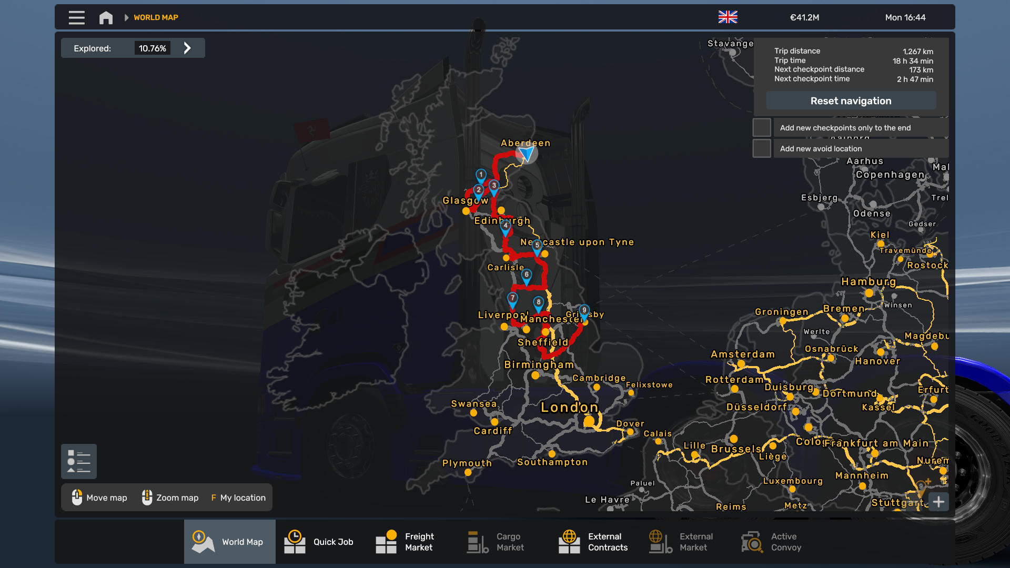Screen dimensions: 1010x568
Task: Open the Cargo Market tab
Action: click(496, 542)
